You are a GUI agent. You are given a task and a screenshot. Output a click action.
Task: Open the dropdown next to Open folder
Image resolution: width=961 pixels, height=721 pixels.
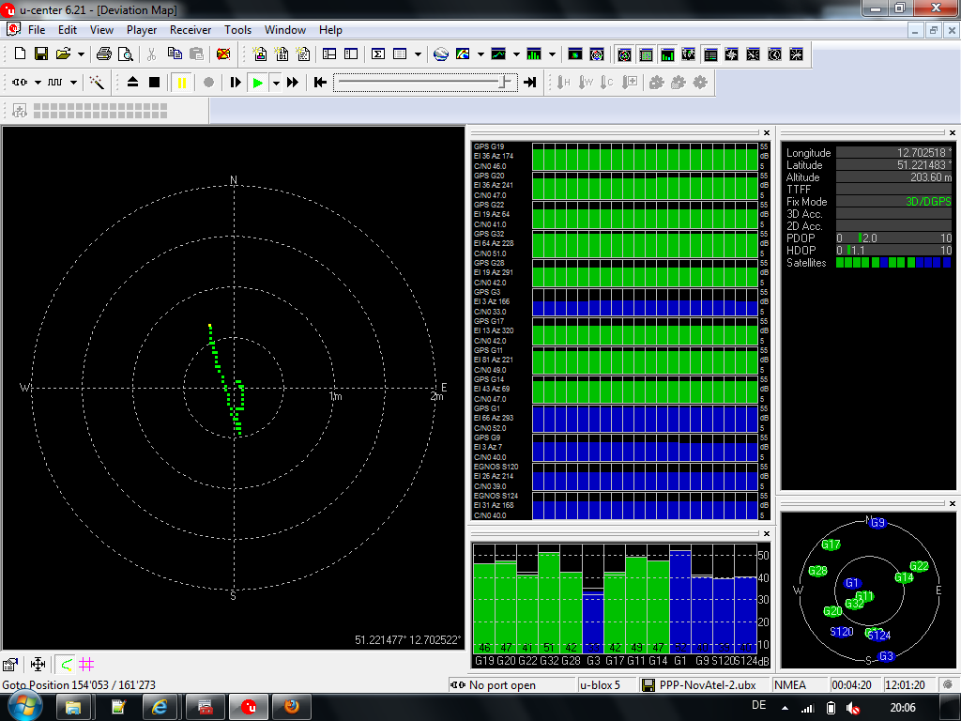click(x=81, y=54)
